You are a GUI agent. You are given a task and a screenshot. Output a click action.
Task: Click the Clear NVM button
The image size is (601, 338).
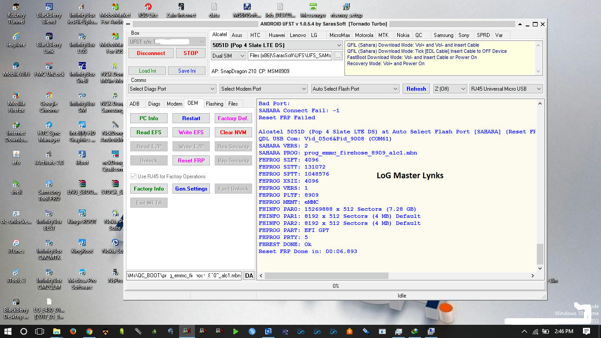click(x=233, y=132)
